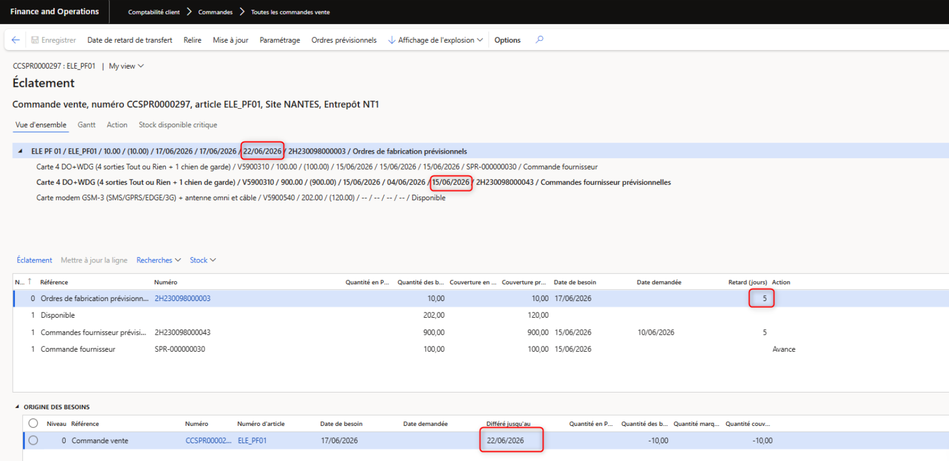Open the ELE_PF01 article link
949x461 pixels.
[x=252, y=441]
